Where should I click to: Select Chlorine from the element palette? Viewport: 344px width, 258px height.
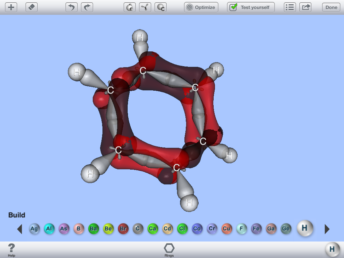(182, 229)
